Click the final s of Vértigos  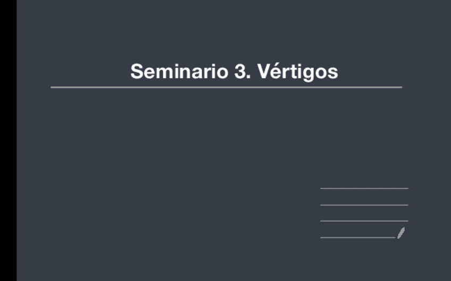click(x=333, y=73)
